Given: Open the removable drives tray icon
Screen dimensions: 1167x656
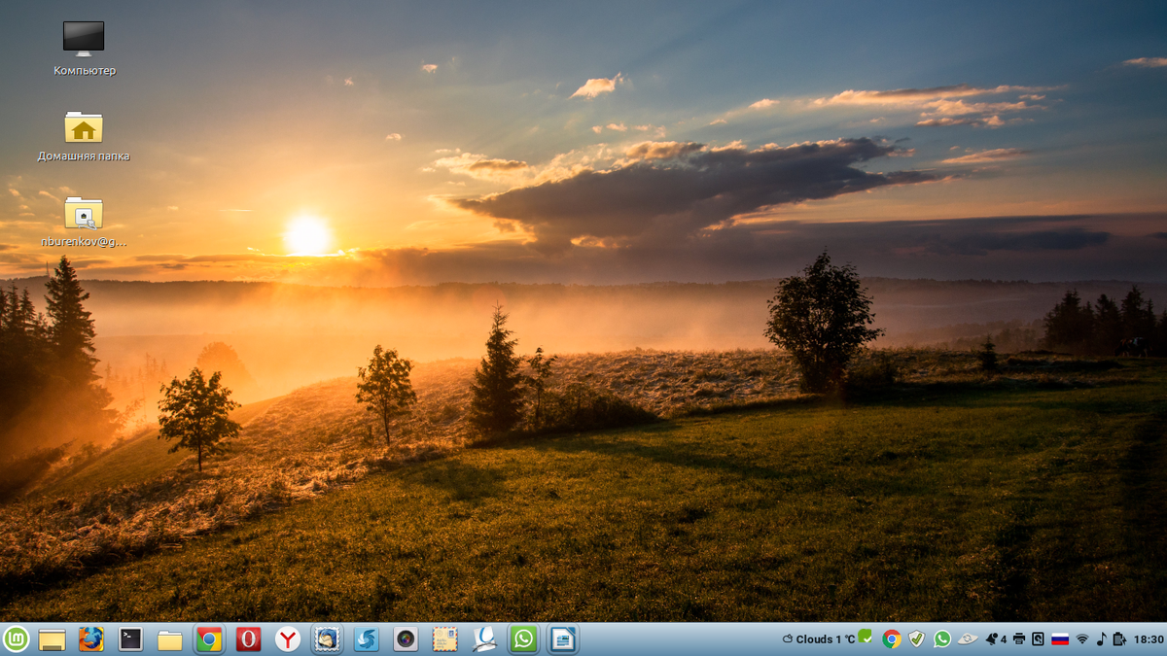Looking at the screenshot, I should tap(1038, 639).
